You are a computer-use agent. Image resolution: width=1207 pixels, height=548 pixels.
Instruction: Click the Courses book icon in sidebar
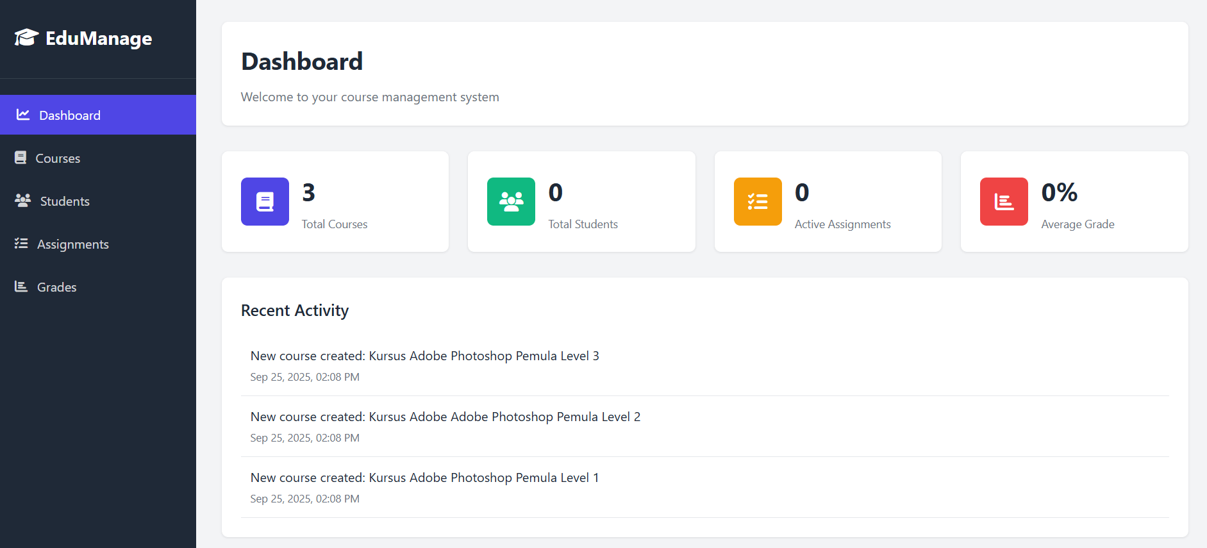(21, 158)
